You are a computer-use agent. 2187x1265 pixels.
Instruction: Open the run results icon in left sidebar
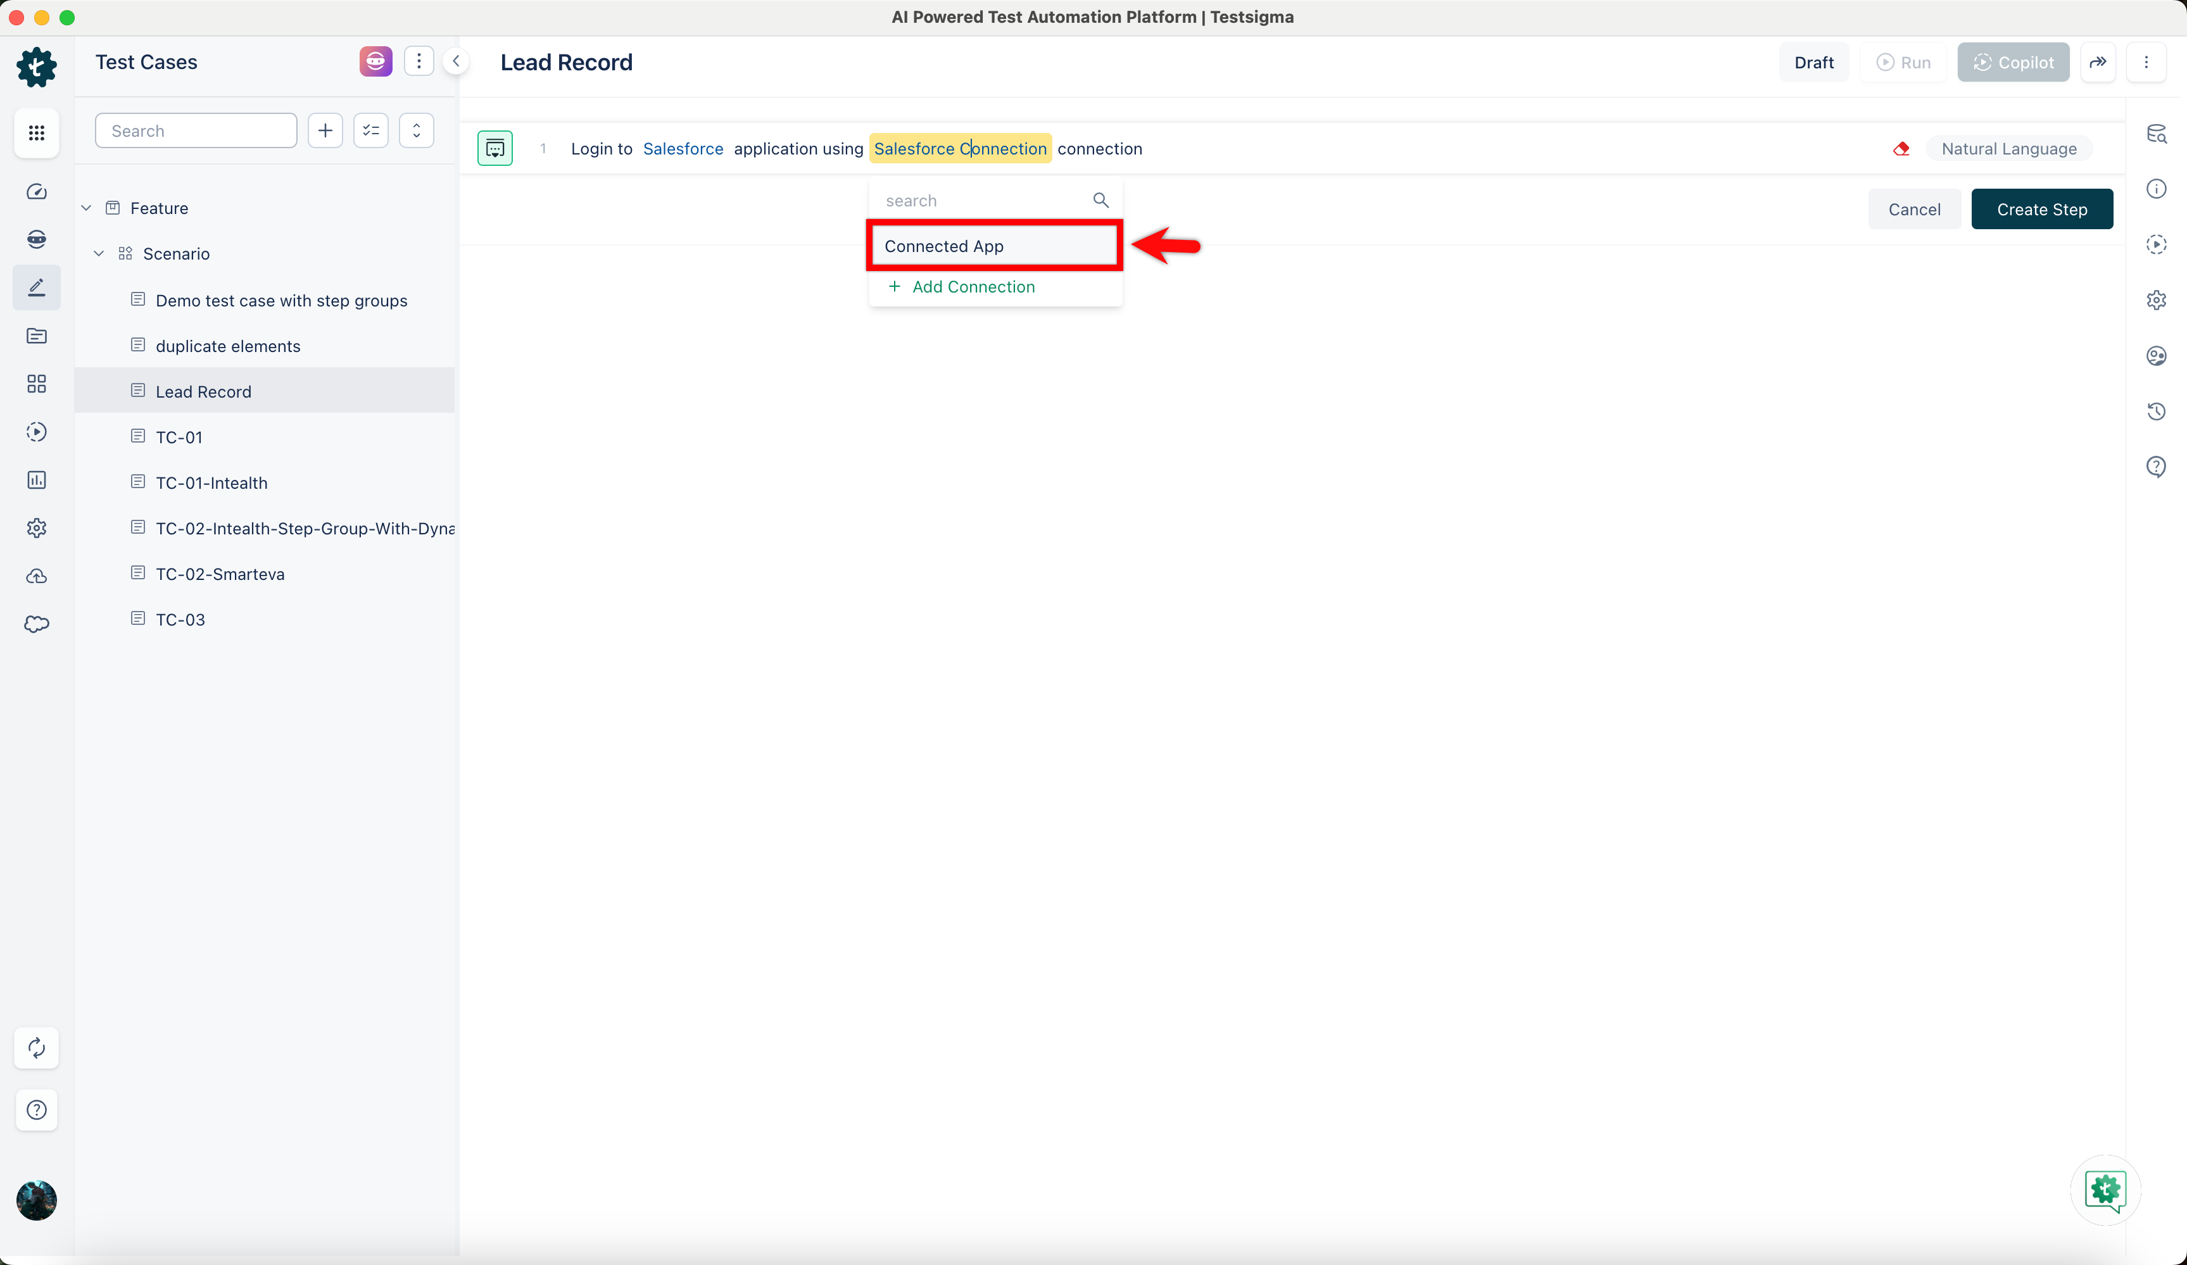pyautogui.click(x=37, y=432)
